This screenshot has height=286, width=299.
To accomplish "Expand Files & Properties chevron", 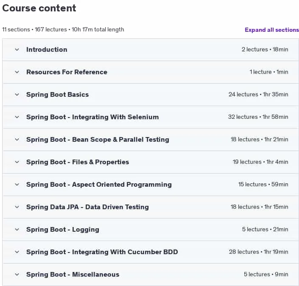I will point(17,162).
